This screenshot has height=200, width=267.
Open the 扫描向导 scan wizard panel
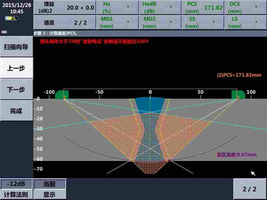click(x=17, y=47)
